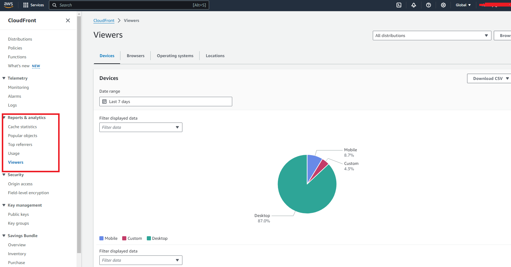Click the Custom 4.3% chart label
Image resolution: width=511 pixels, height=267 pixels.
point(351,166)
